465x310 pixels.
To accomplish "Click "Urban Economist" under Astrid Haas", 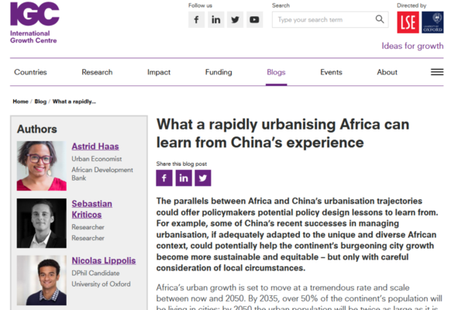I will point(97,159).
